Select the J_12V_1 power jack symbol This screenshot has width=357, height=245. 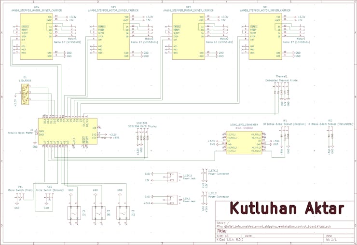tap(172, 177)
